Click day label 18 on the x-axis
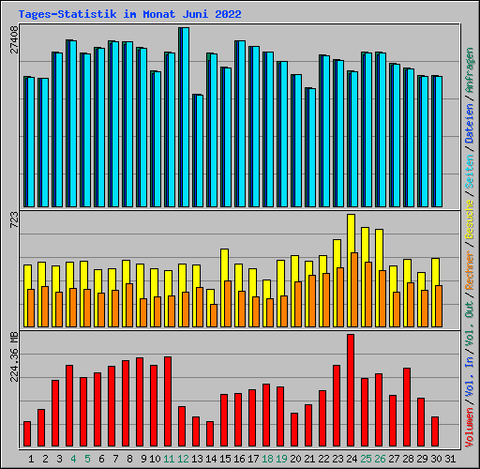The height and width of the screenshot is (469, 480). [267, 459]
